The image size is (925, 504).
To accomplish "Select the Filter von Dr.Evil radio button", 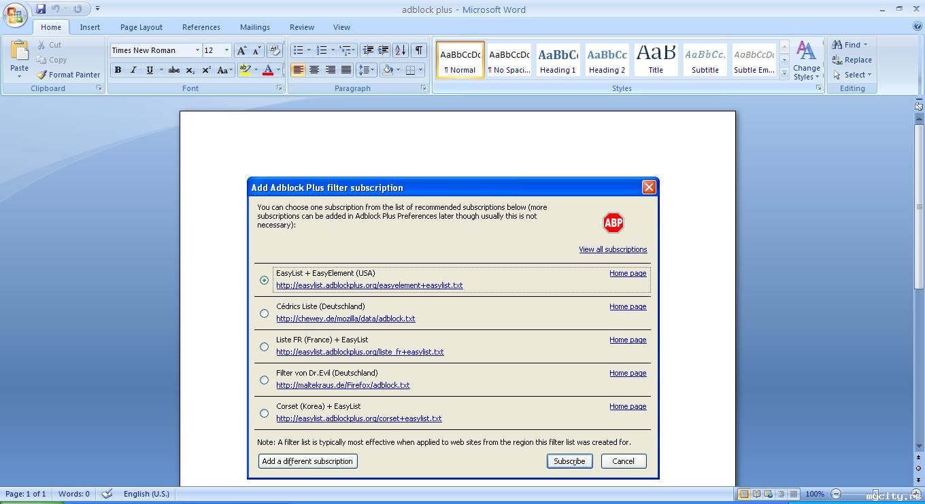I will point(264,380).
